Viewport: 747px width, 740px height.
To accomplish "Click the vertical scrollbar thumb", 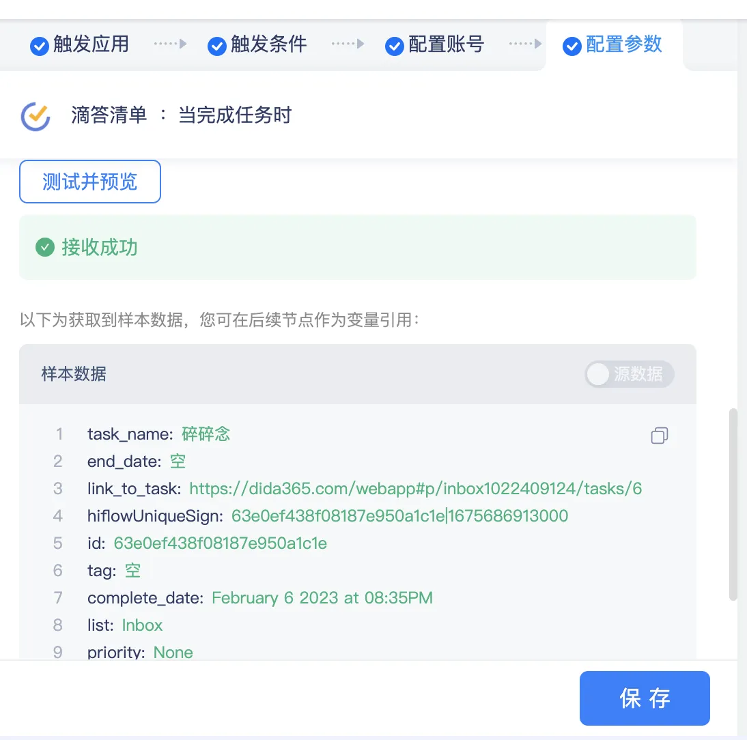I will click(733, 504).
